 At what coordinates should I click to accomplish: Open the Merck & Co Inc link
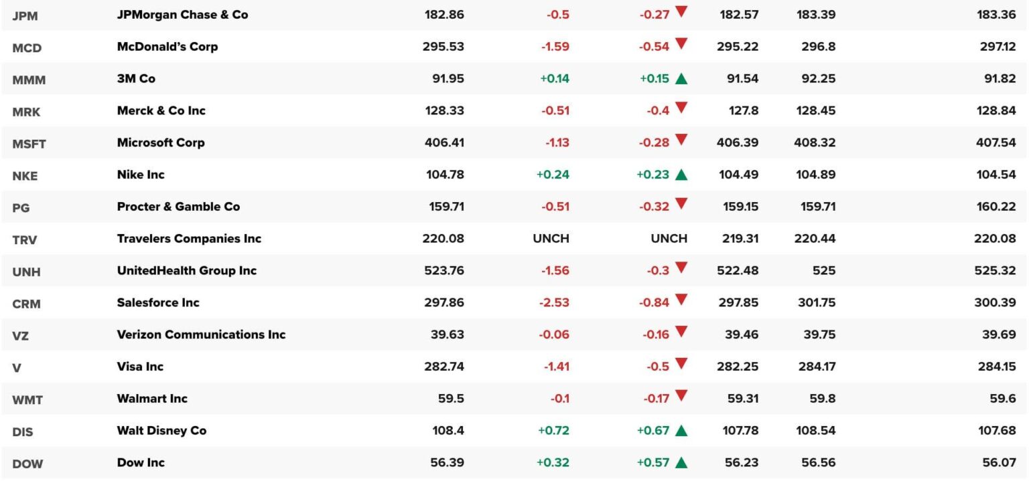point(161,110)
